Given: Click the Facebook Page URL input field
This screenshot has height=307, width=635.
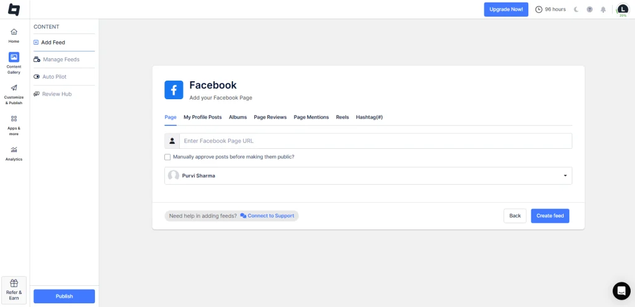Looking at the screenshot, I should click(375, 141).
